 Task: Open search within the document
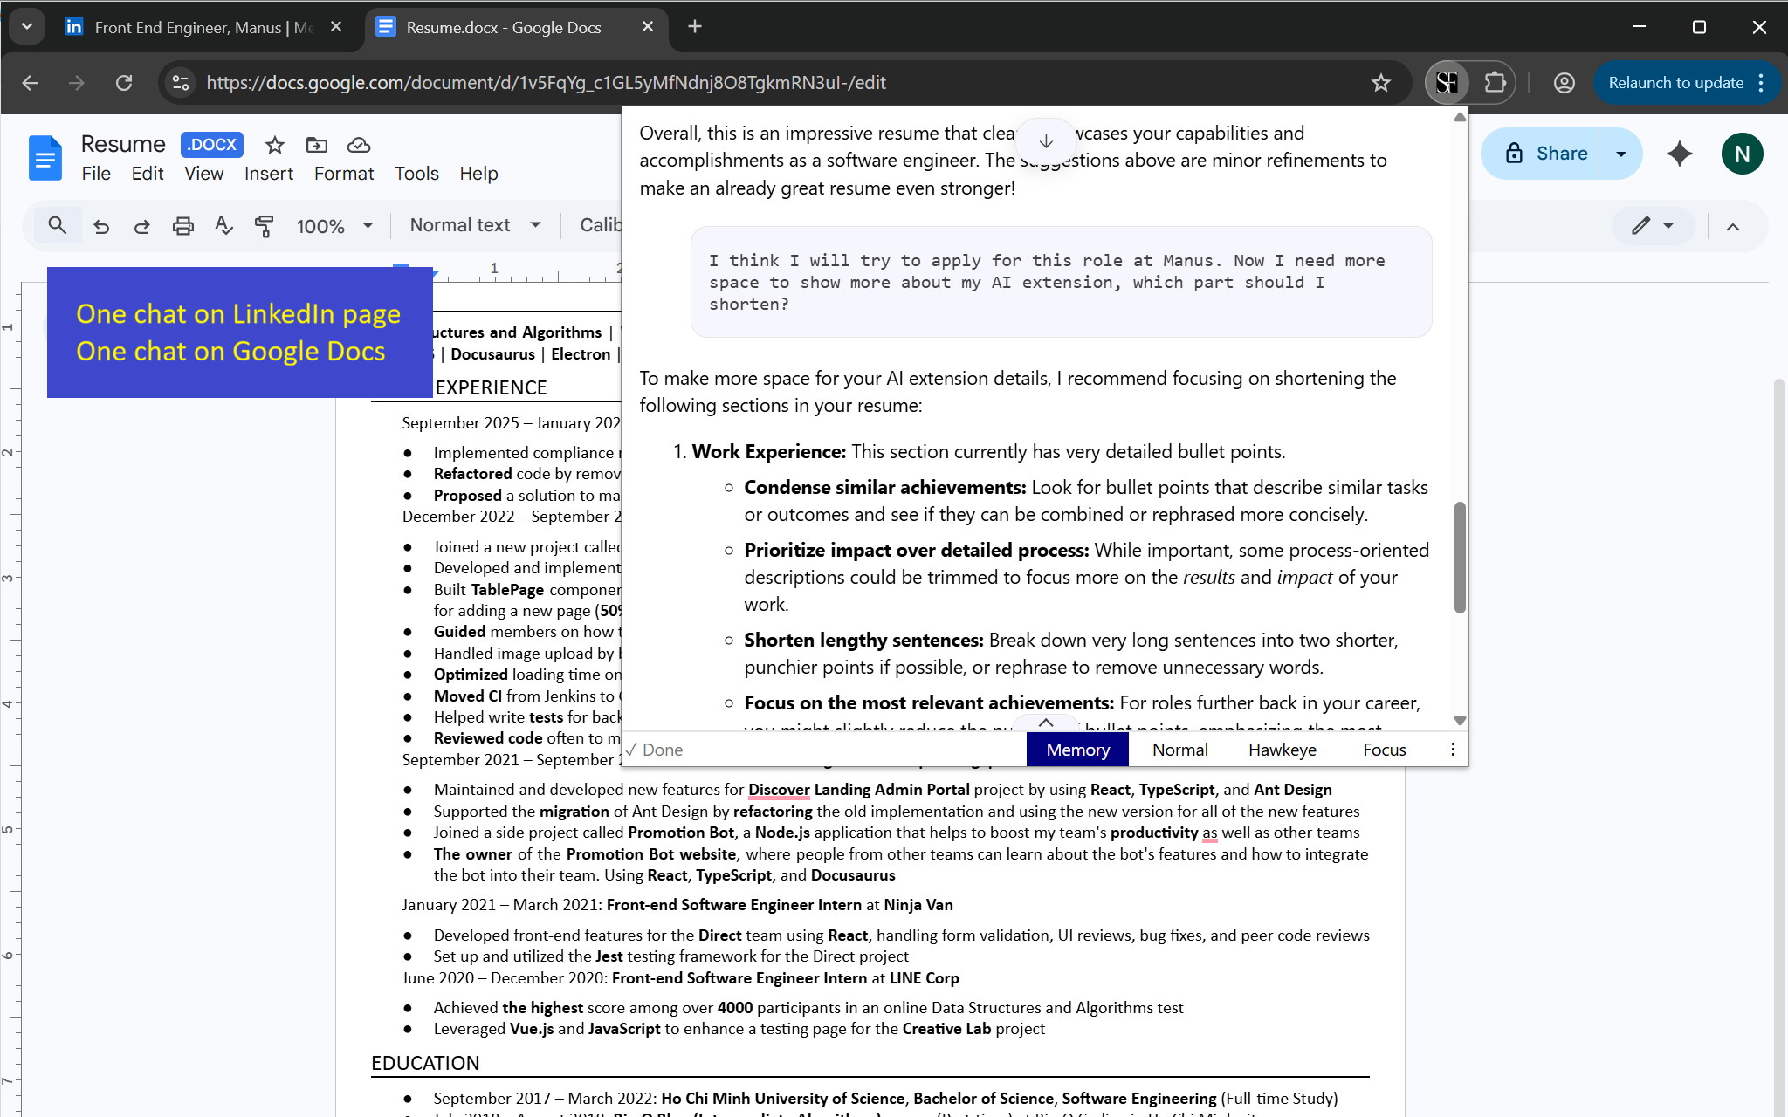57,225
